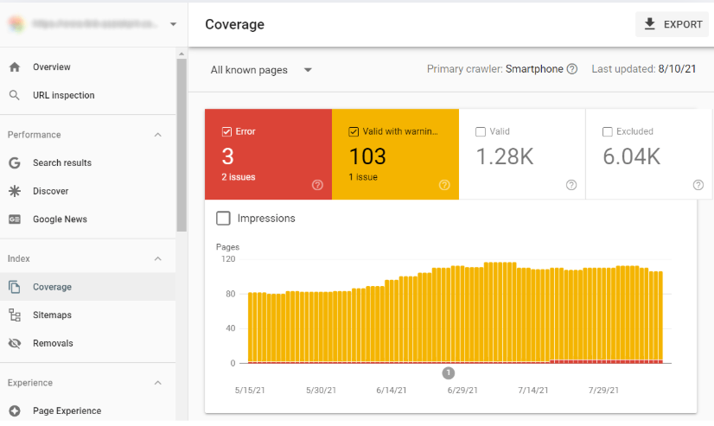Click the Google News icon

15,219
